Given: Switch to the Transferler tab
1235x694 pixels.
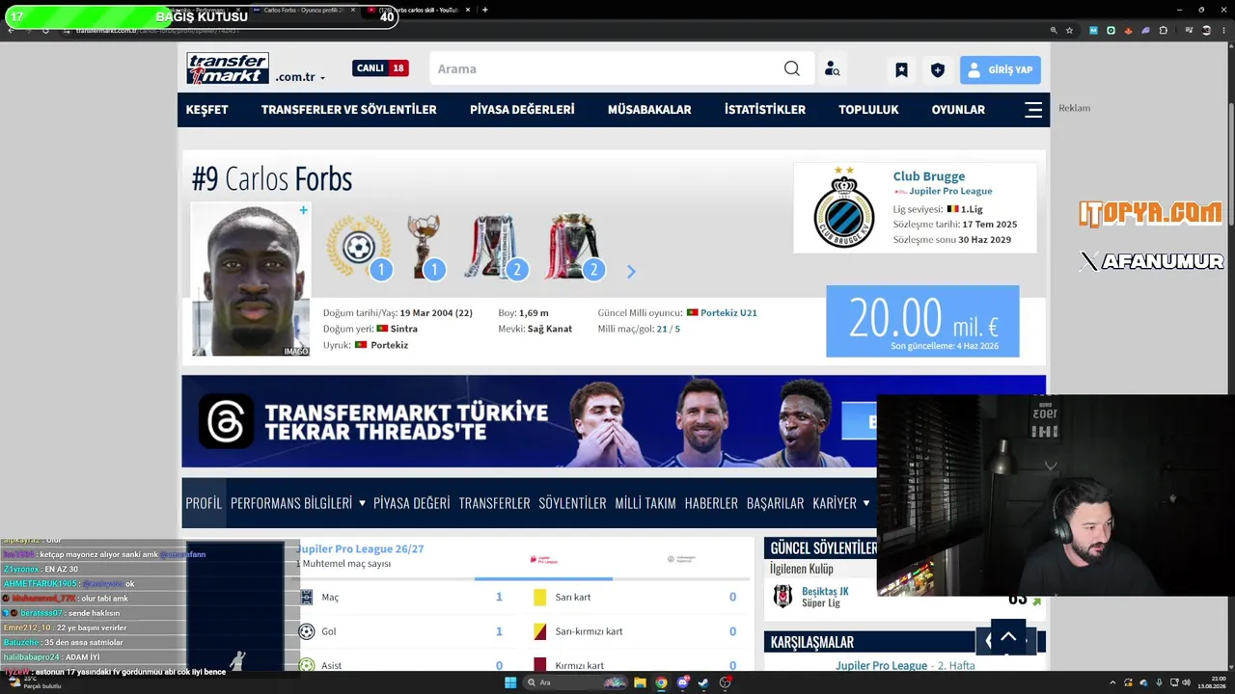Looking at the screenshot, I should (495, 503).
